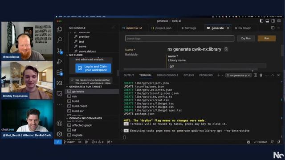
Task: Open the Explorer view in the activity bar
Action: point(59,29)
